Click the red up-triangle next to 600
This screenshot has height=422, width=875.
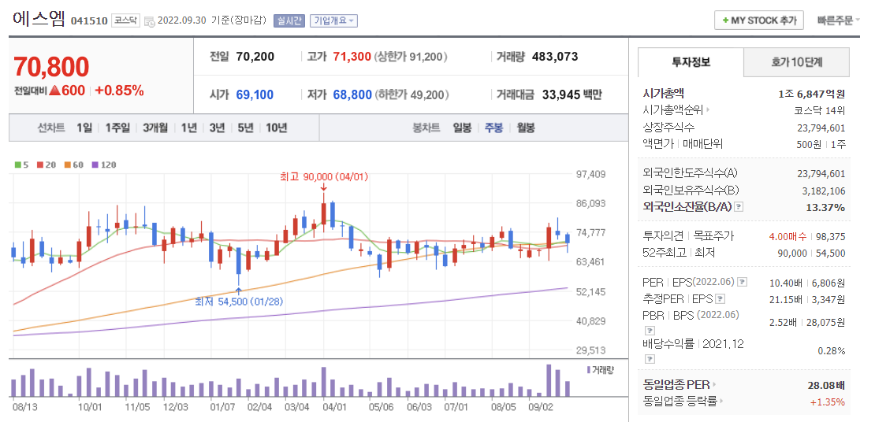54,91
